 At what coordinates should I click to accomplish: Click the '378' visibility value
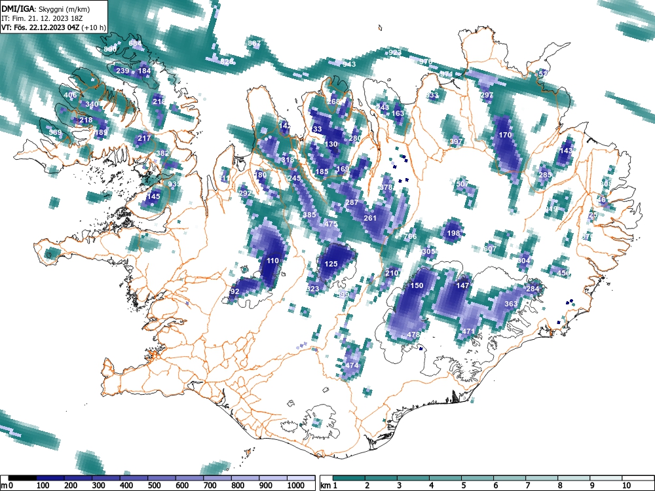click(x=386, y=187)
